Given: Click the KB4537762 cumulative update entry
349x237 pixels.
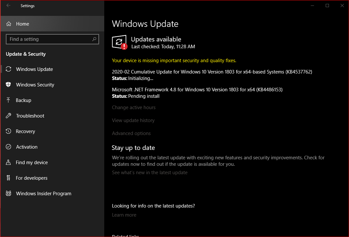Looking at the screenshot, I should pos(212,72).
